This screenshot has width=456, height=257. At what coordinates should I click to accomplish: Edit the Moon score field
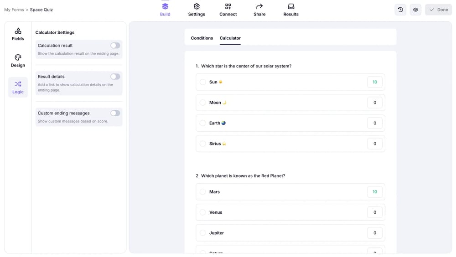pos(374,103)
